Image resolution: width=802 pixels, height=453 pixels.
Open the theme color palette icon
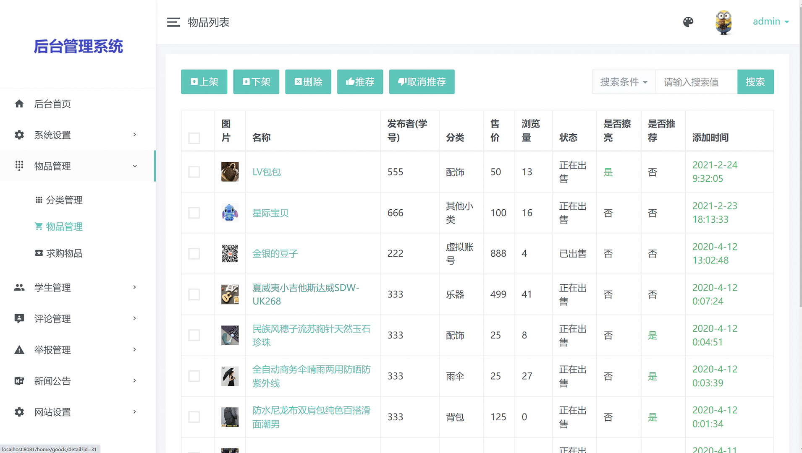(688, 22)
